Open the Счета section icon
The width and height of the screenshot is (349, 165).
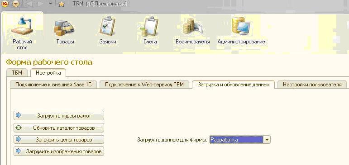pos(150,26)
